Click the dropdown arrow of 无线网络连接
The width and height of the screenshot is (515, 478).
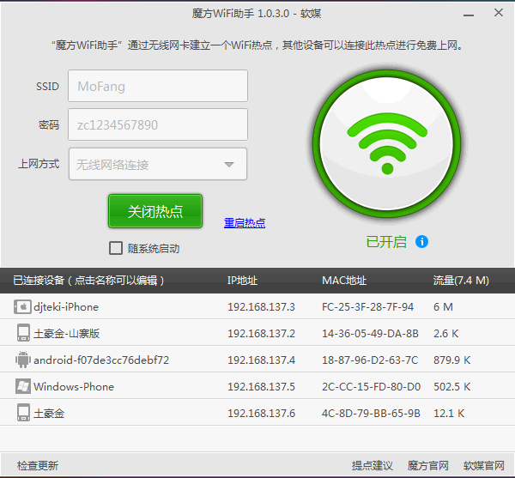229,165
